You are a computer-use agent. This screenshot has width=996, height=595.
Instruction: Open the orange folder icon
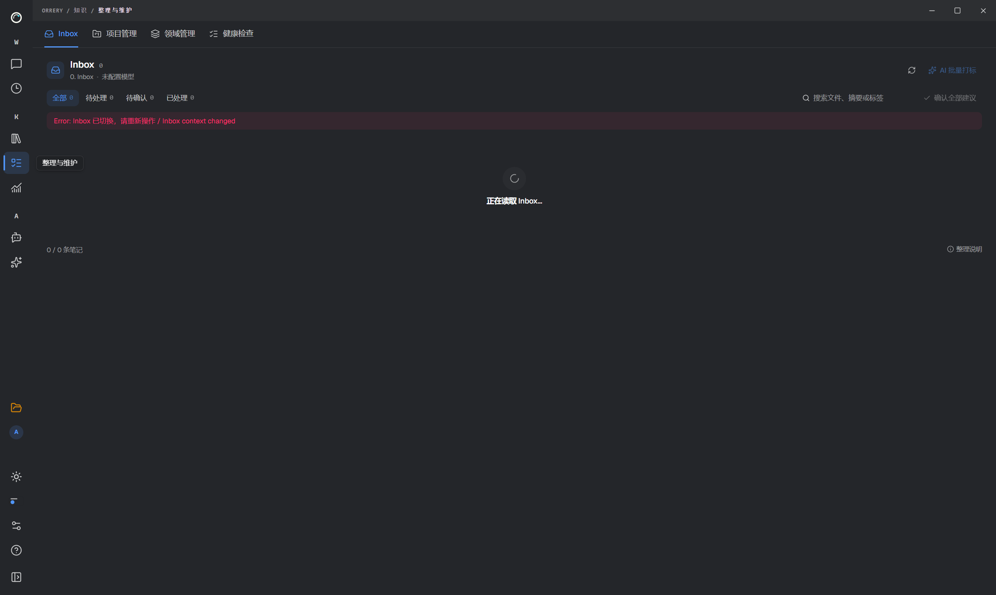coord(16,407)
